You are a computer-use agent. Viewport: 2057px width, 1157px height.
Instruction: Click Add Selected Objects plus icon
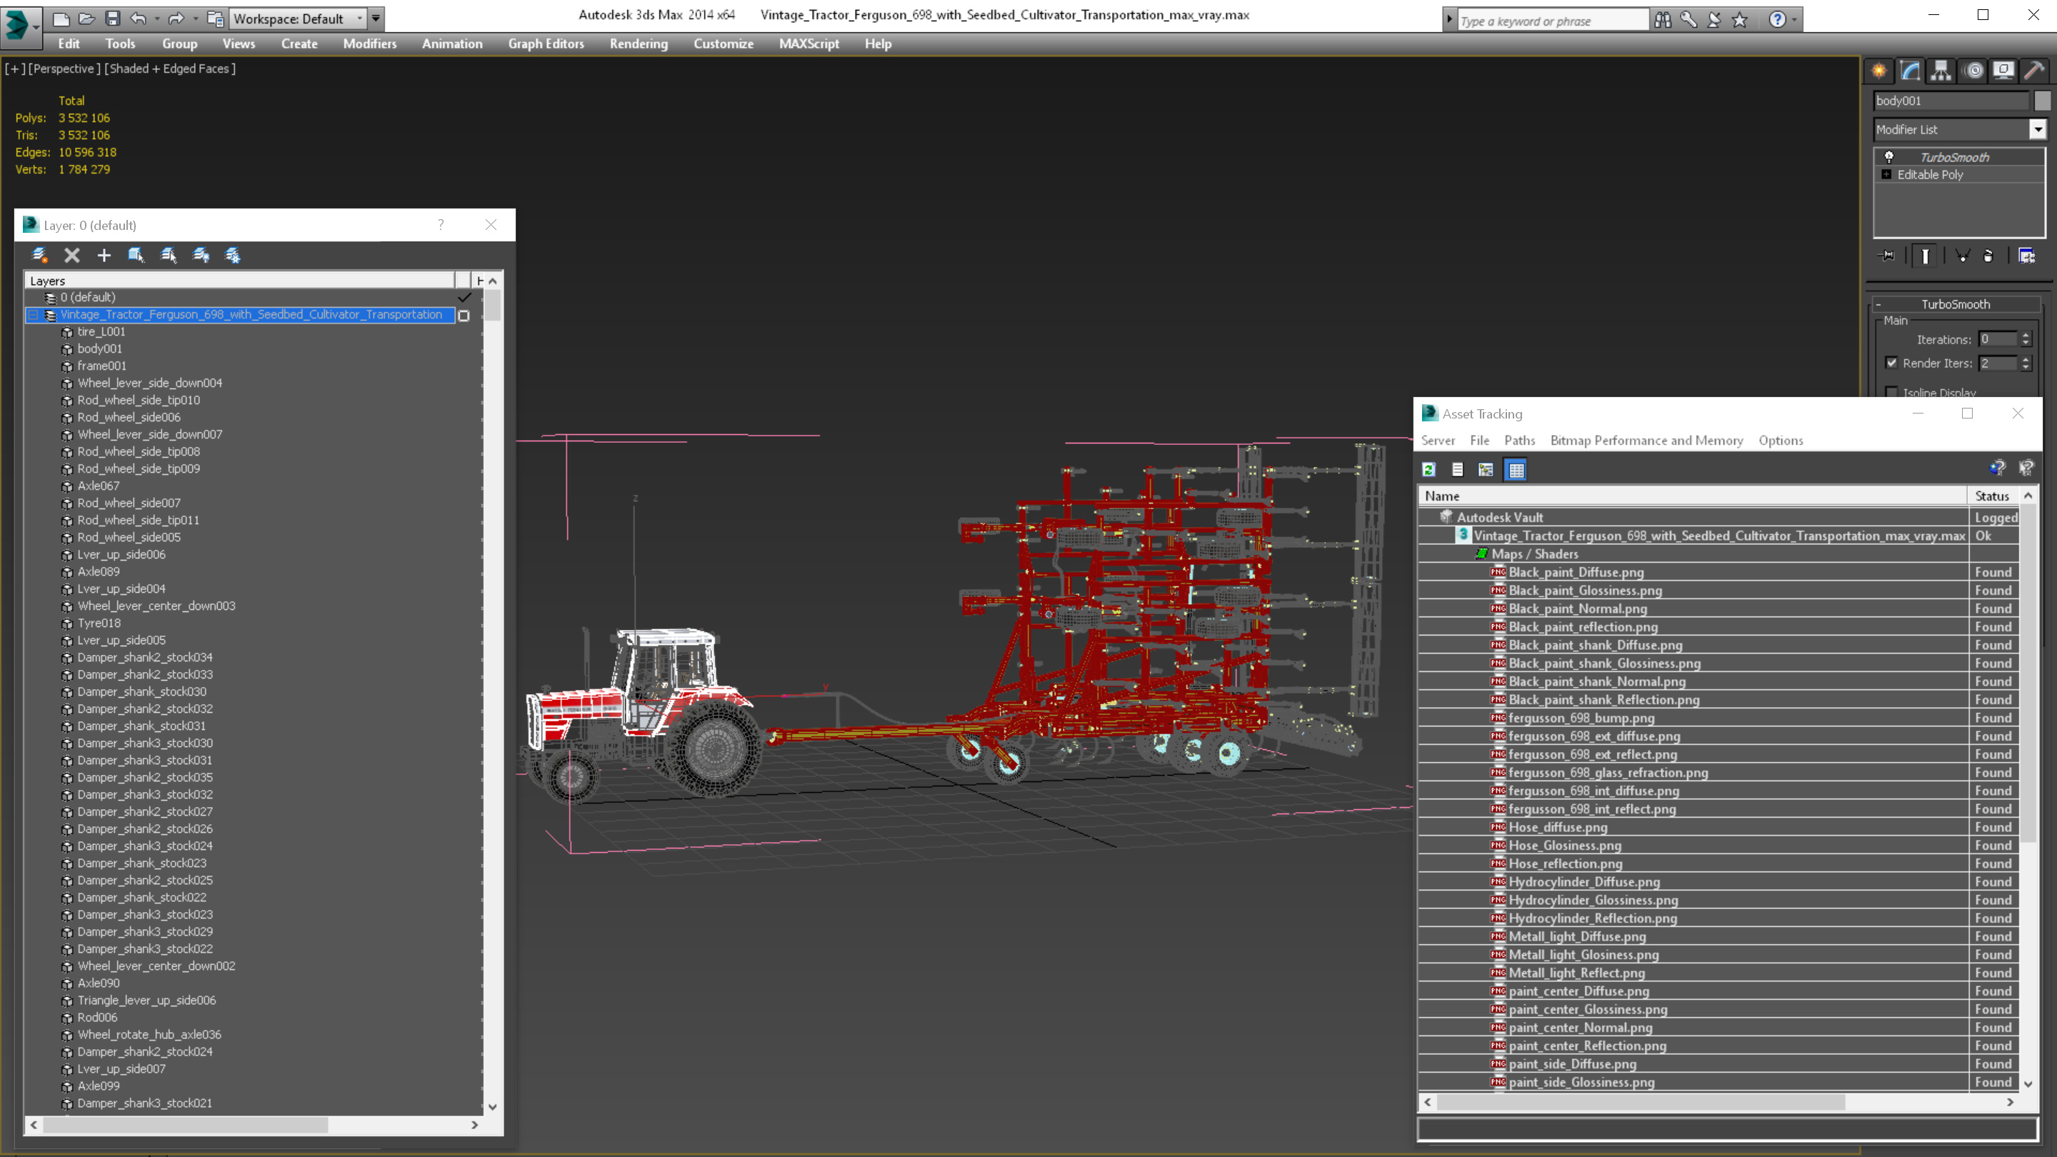[104, 256]
